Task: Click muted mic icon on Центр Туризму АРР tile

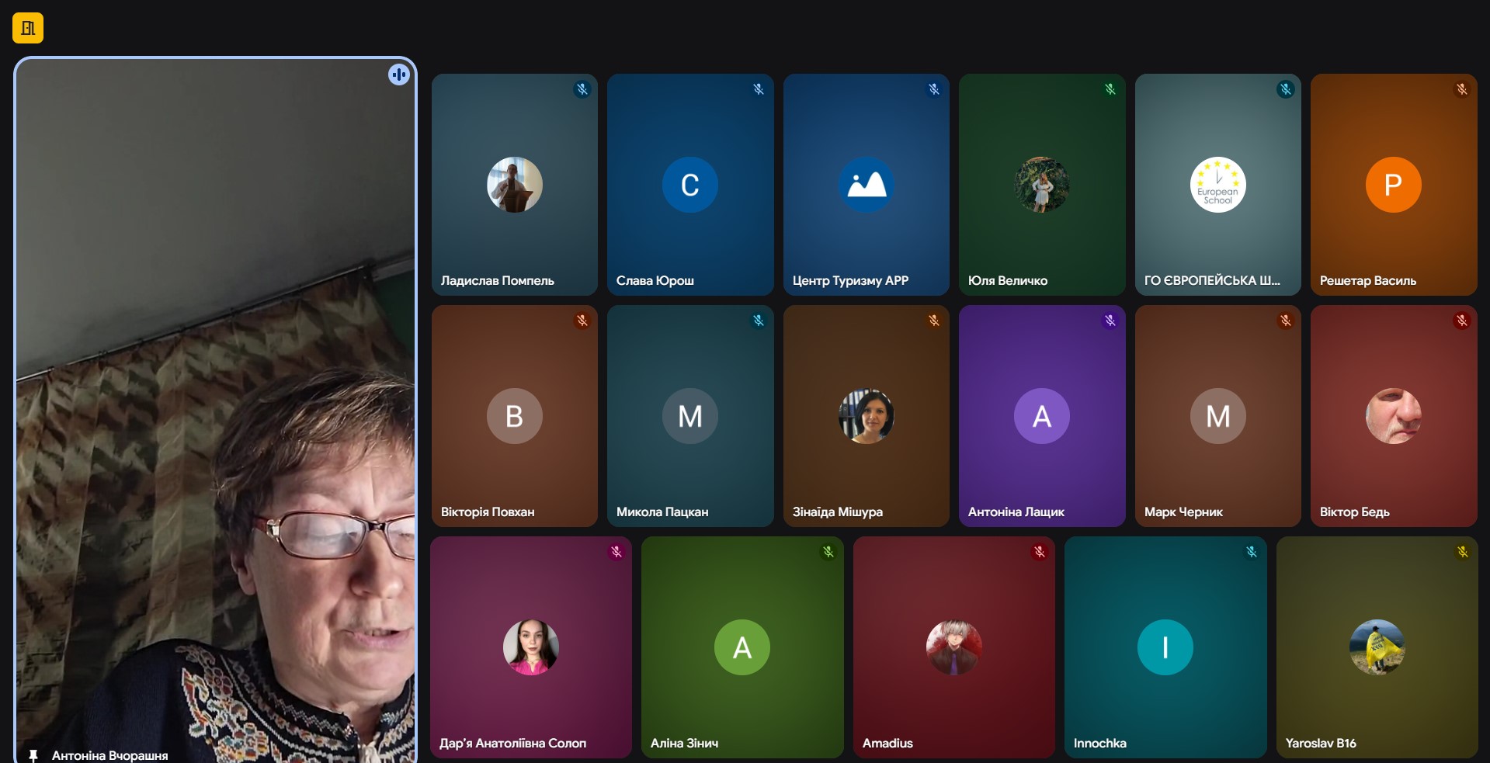Action: [934, 89]
